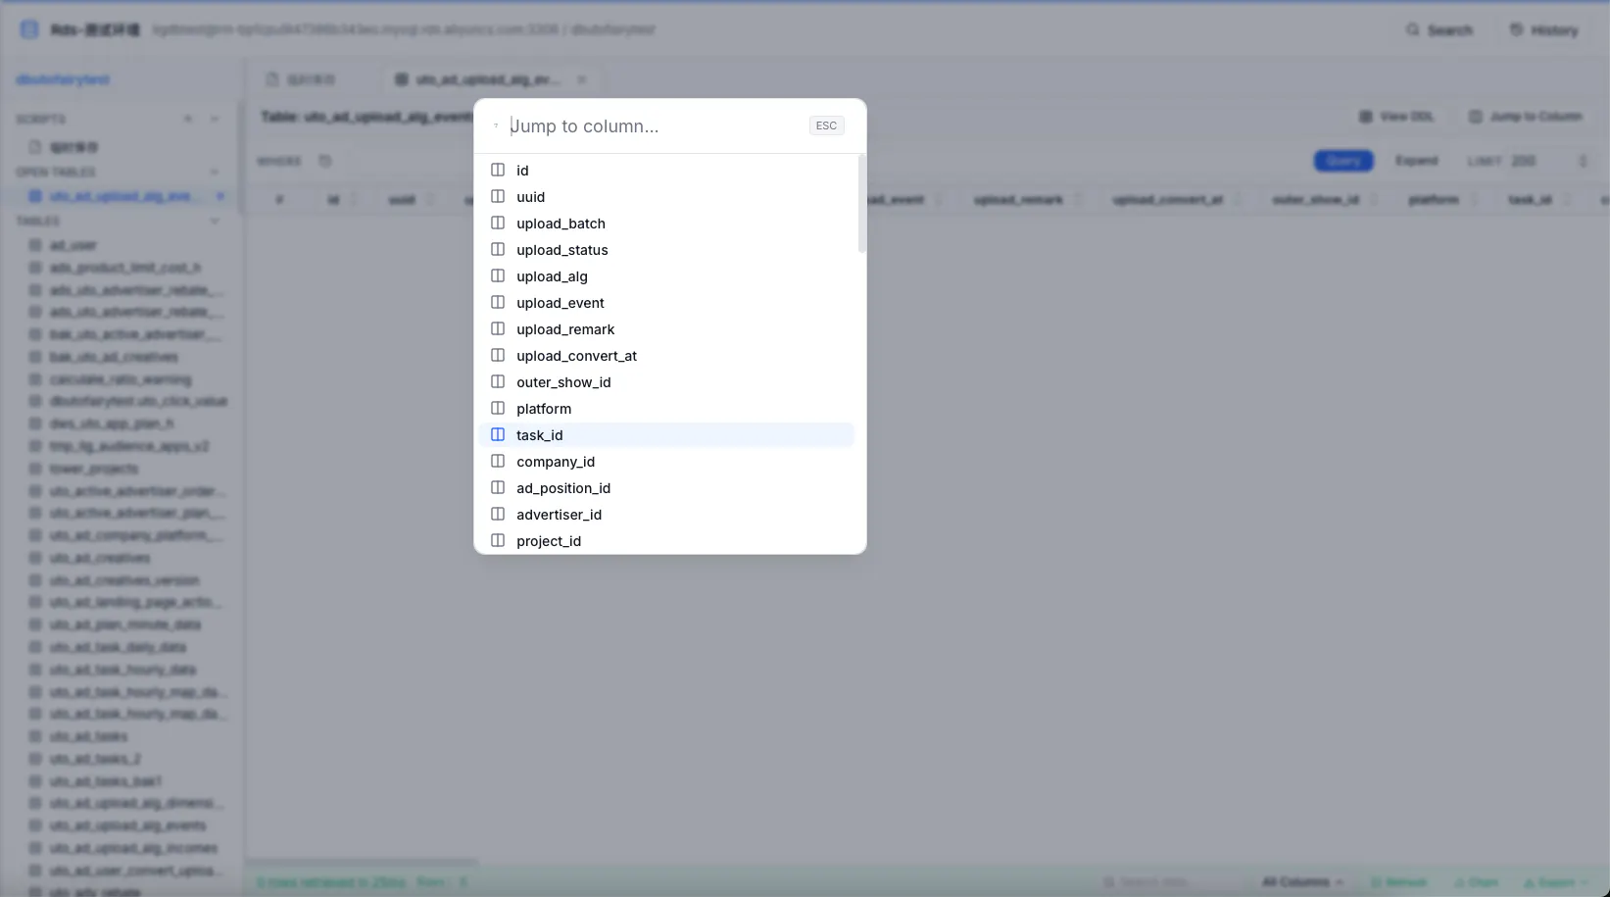Click the Jump to Column button

[1526, 117]
